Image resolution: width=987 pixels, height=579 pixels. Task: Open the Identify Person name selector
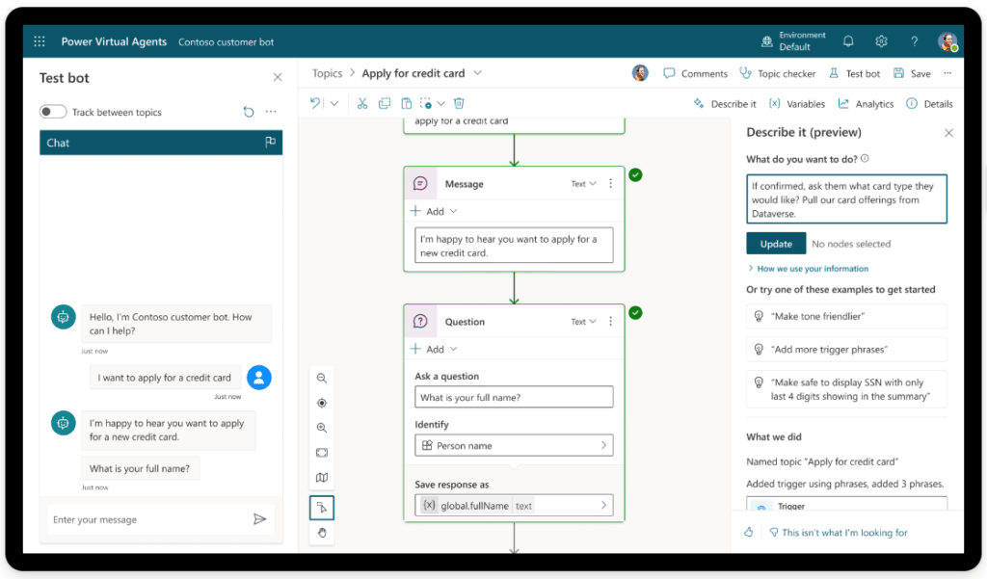(514, 446)
